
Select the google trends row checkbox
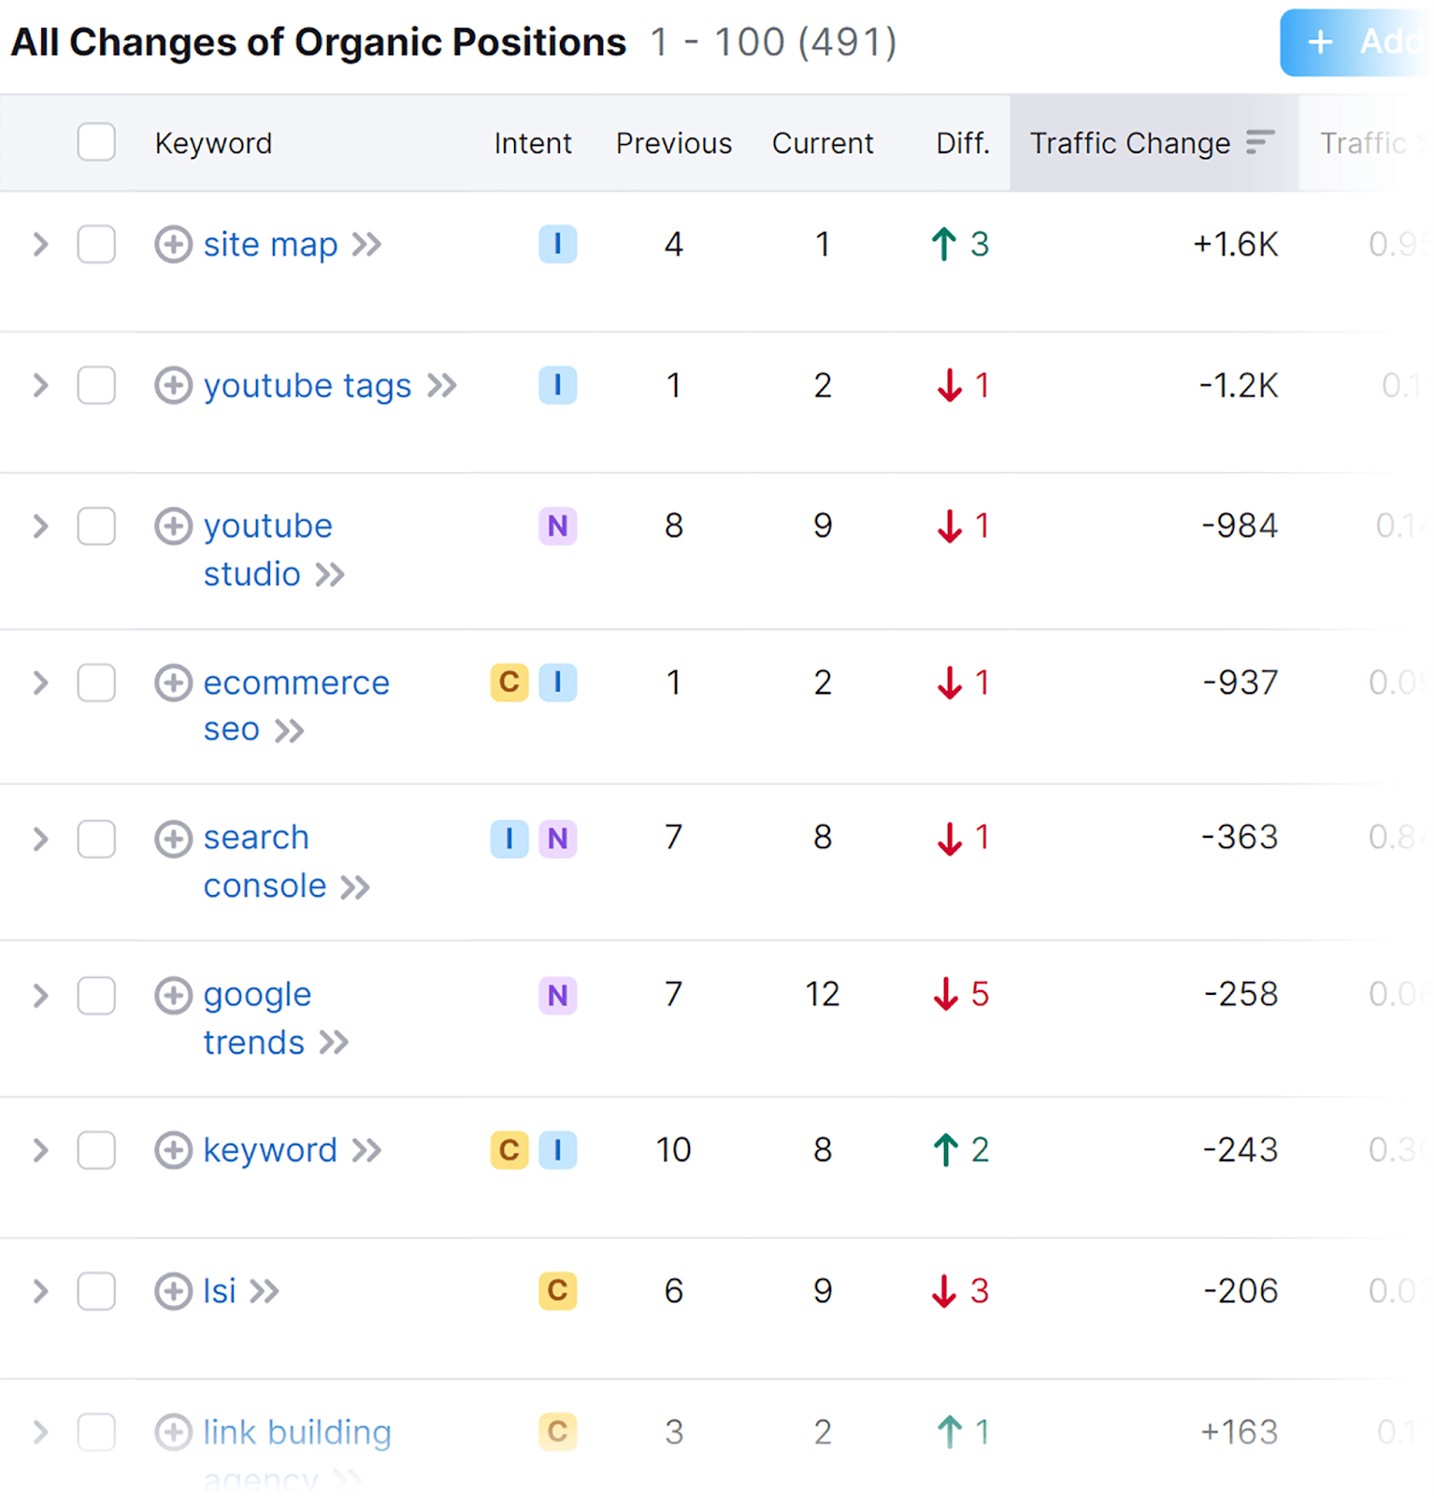pos(96,996)
